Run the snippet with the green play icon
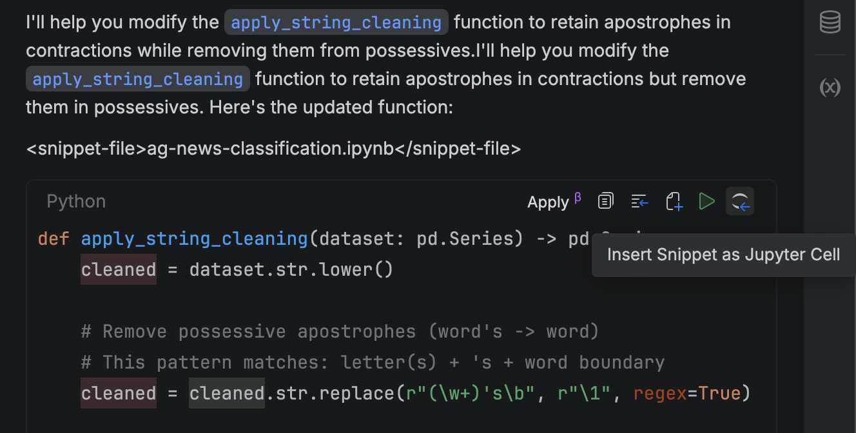The height and width of the screenshot is (433, 856). tap(706, 202)
